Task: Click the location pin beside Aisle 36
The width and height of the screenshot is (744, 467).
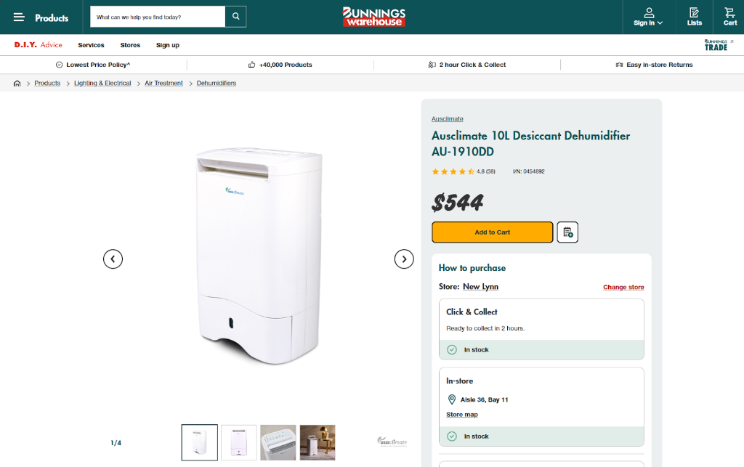Action: point(452,399)
